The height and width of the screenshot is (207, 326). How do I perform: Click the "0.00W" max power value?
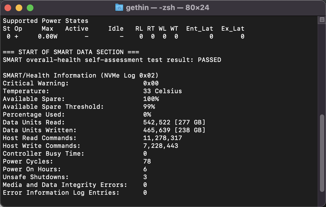tap(47, 36)
